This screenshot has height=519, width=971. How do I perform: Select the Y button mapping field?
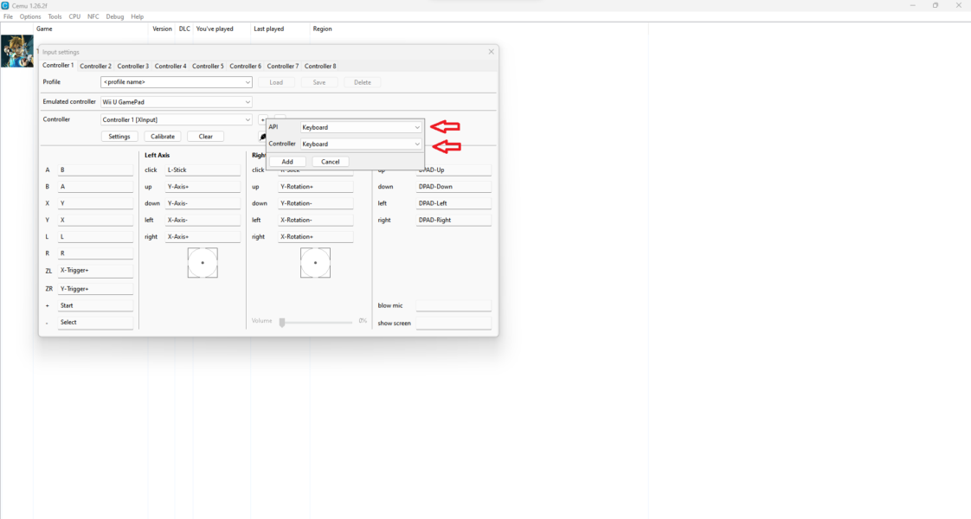click(95, 221)
